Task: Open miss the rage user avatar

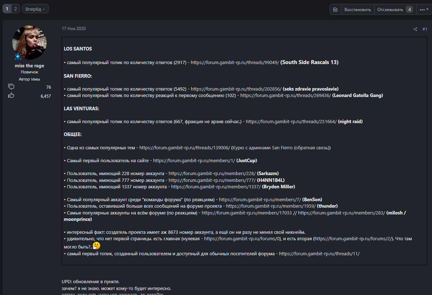Action: point(29,43)
